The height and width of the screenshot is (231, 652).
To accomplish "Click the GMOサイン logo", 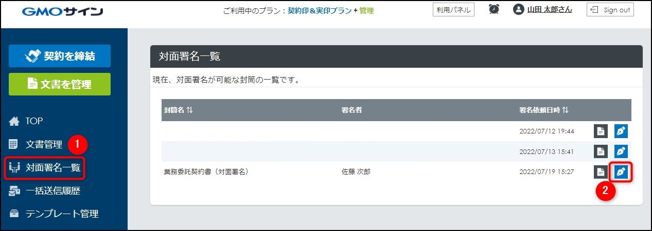I will [63, 11].
